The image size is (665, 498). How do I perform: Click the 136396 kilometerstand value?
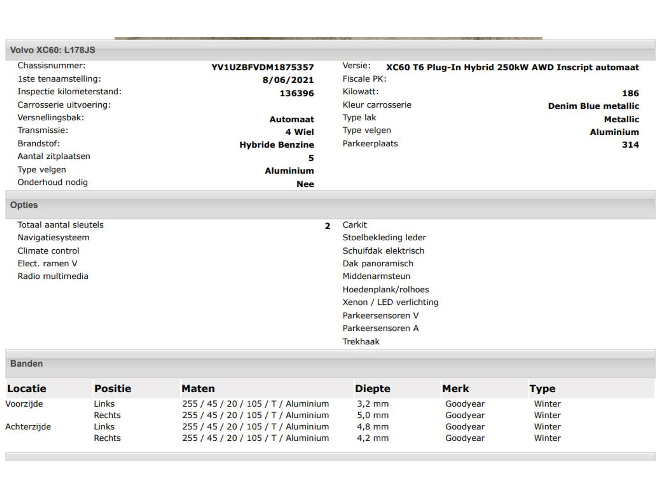pos(297,93)
